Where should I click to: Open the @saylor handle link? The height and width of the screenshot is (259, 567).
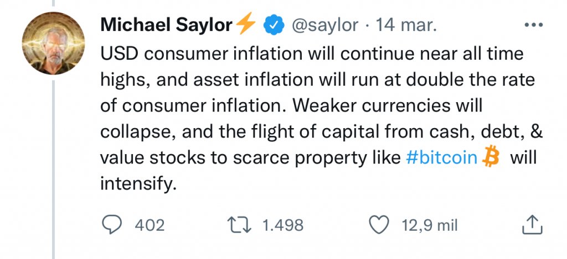click(x=324, y=25)
